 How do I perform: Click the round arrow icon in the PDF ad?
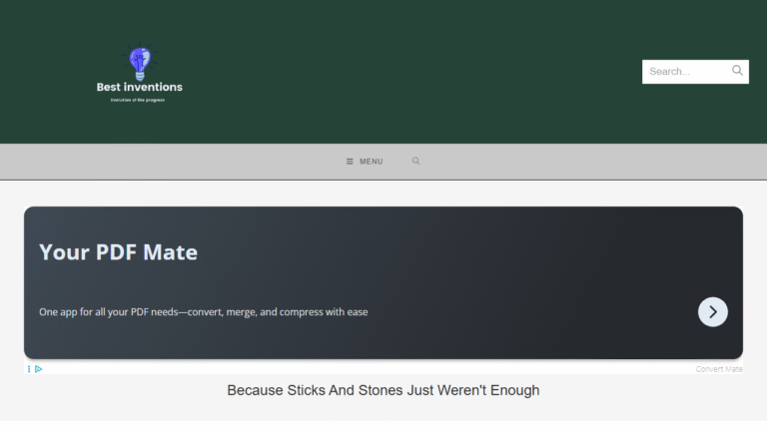[712, 311]
